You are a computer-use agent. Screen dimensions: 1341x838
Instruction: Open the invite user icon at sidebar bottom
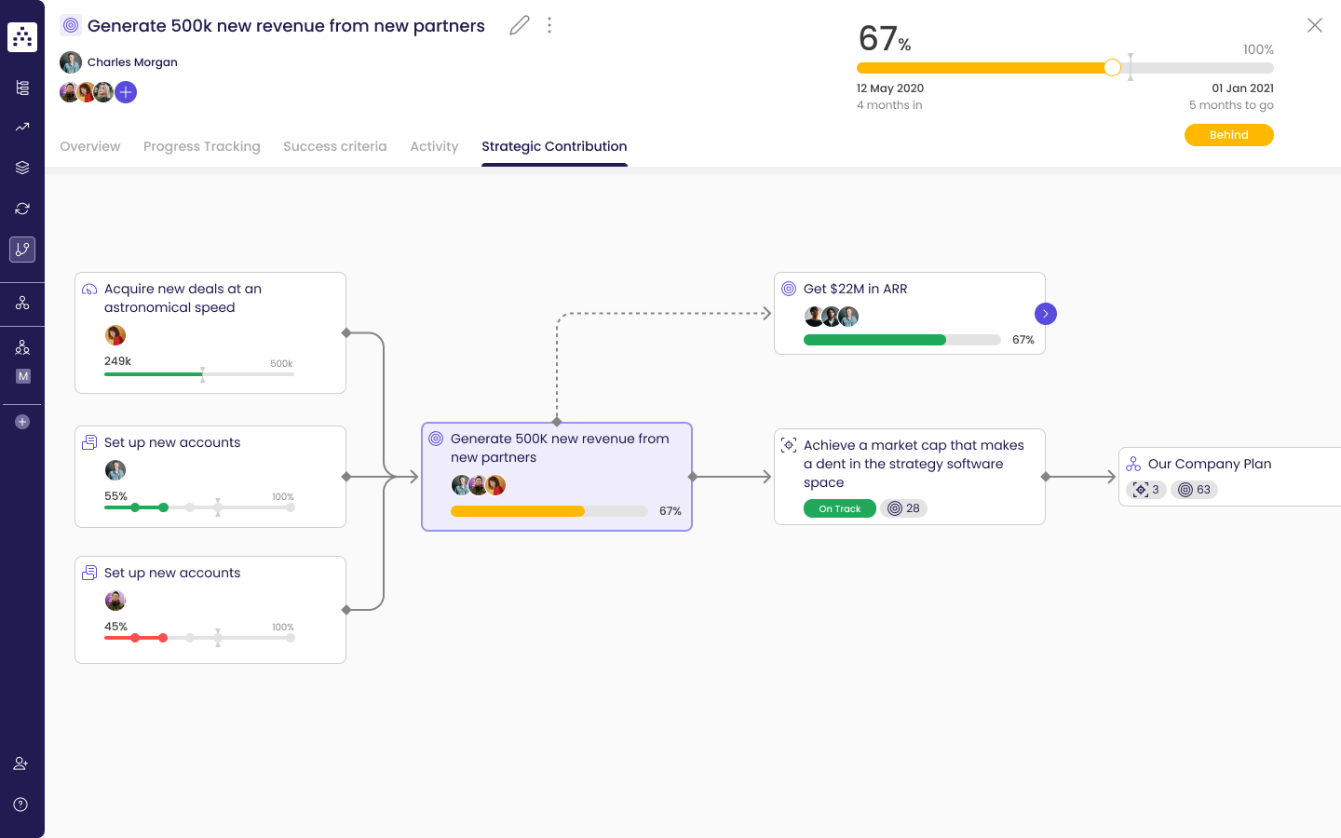[20, 763]
